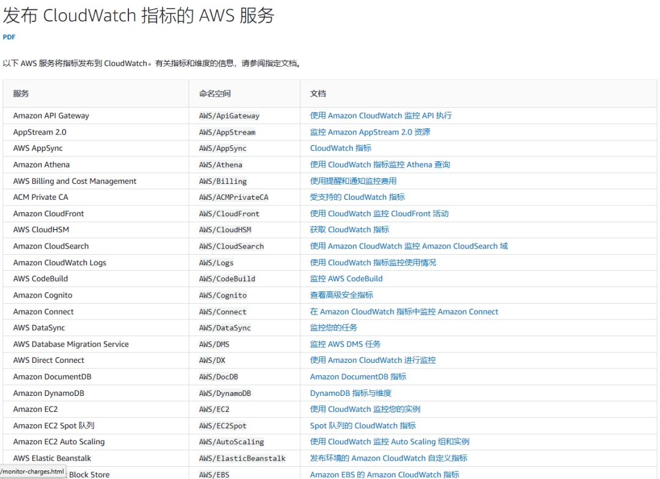Image resolution: width=660 pixels, height=479 pixels.
Task: Open the 监控 AWS CodeBuild link
Action: point(346,279)
